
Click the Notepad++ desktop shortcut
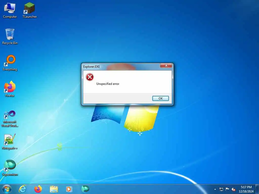tap(10, 142)
